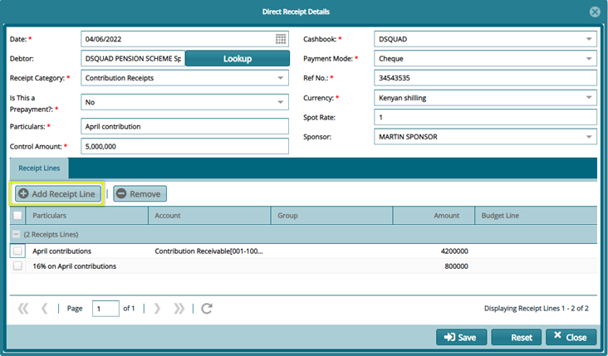The width and height of the screenshot is (608, 356).
Task: Click the Debtor text field
Action: [133, 58]
